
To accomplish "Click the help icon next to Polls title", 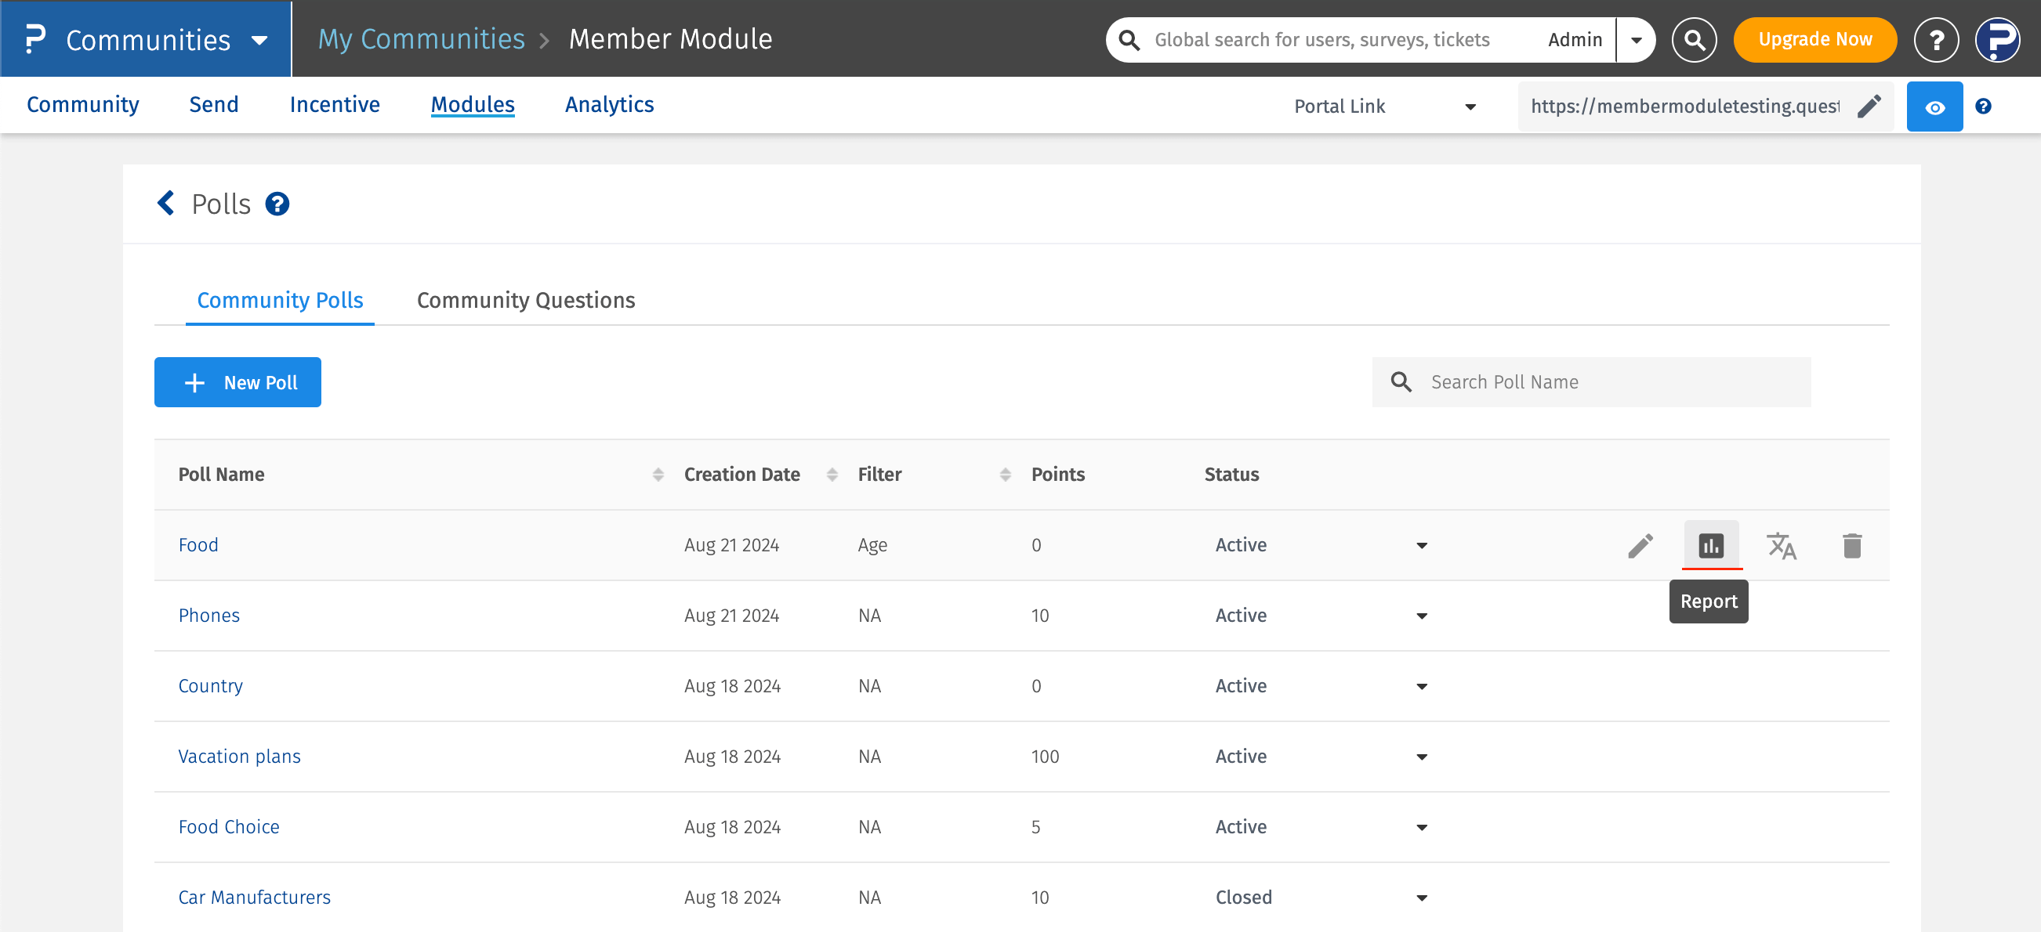I will coord(277,204).
